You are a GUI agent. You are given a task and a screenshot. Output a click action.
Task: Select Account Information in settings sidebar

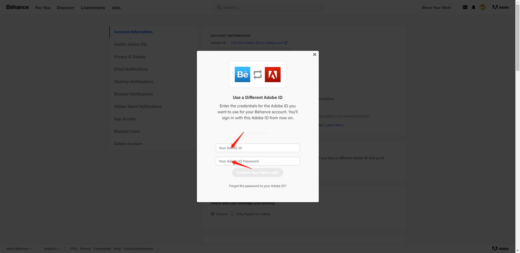(x=153, y=32)
